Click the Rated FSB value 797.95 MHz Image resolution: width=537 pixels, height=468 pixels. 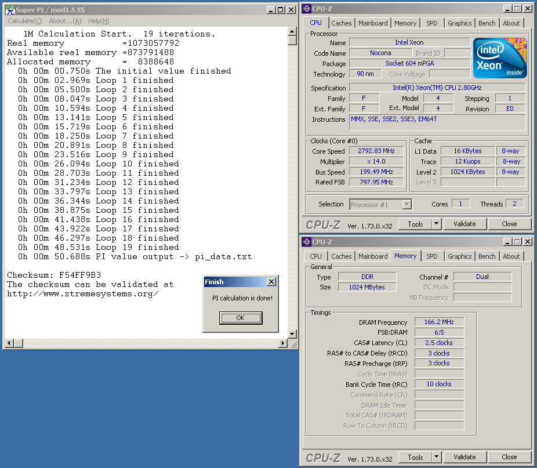376,182
